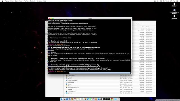This screenshot has height=101, width=180.
Task: Open the Trash in Dock
Action: click(x=118, y=99)
